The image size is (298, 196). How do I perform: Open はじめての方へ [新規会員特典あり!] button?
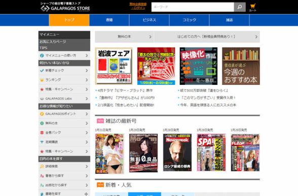tap(207, 36)
